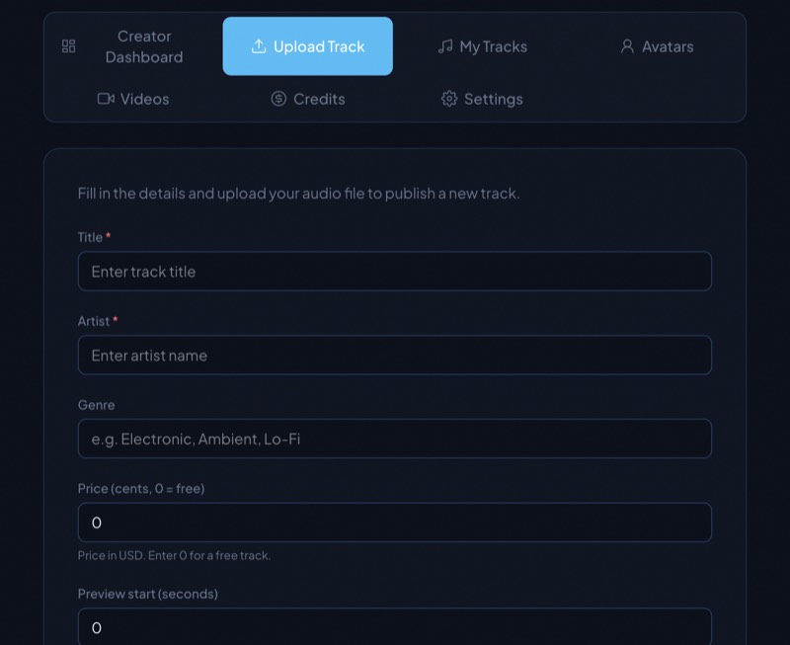This screenshot has width=790, height=645.
Task: Select the active Upload Track button
Action: (x=307, y=45)
